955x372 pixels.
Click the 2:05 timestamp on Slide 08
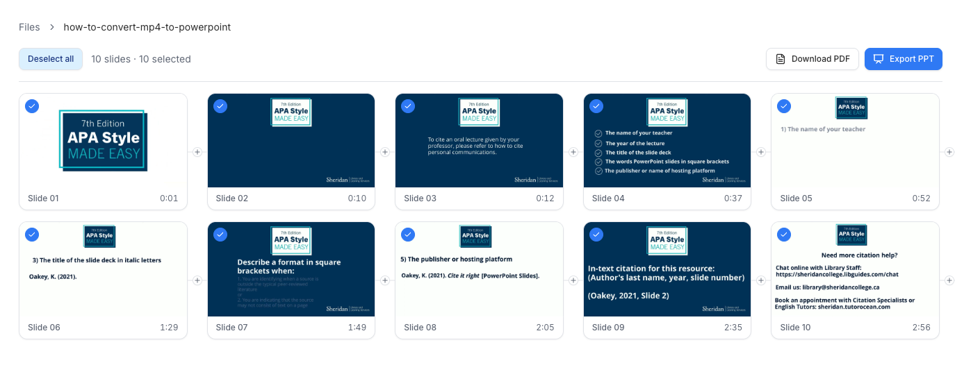point(545,327)
